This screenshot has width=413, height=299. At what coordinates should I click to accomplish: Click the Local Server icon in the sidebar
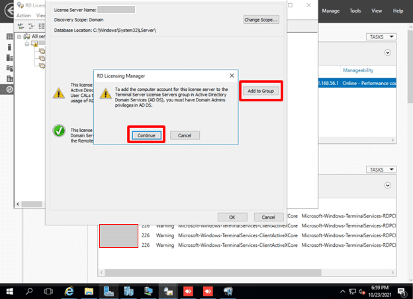[x=9, y=47]
